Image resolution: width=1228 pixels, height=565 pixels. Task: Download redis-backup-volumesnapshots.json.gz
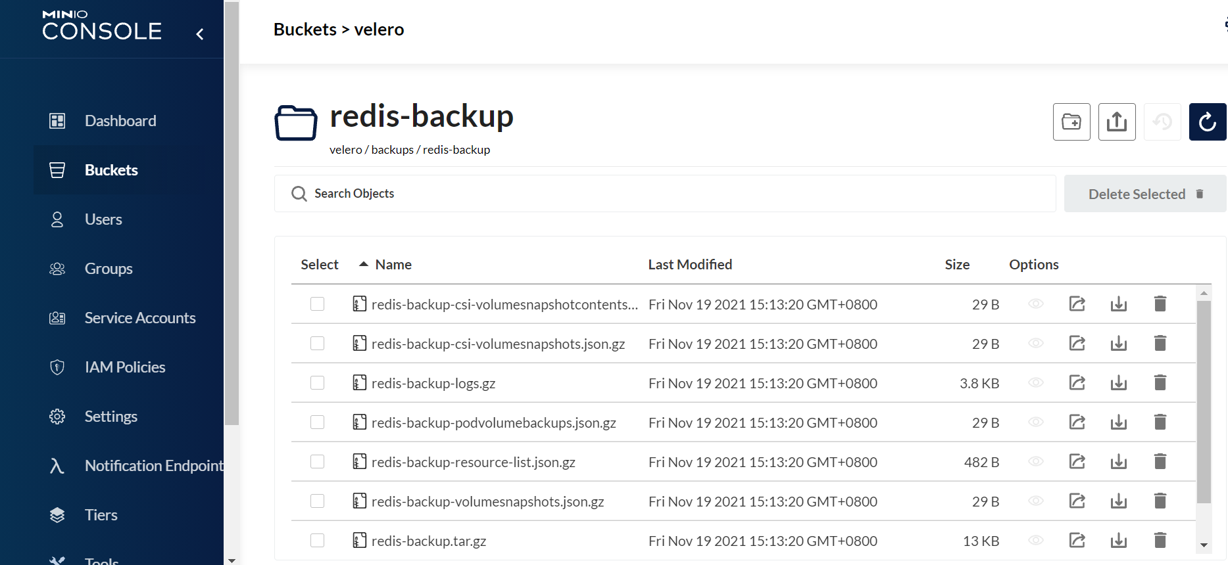tap(1118, 501)
